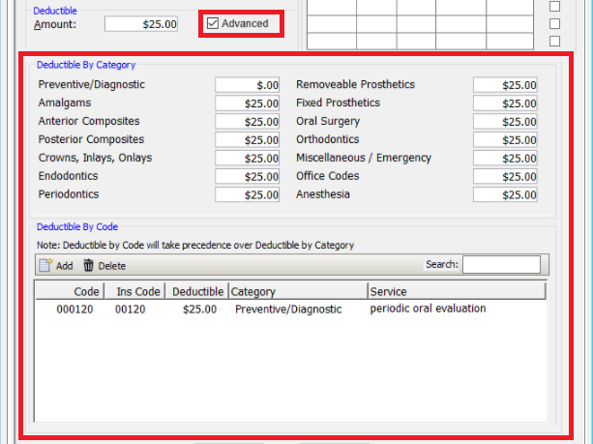Click the Service column header
Screen dimensions: 593x444
pyautogui.click(x=455, y=291)
